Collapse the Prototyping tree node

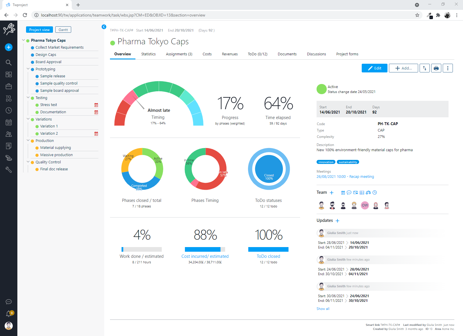[x=28, y=69]
